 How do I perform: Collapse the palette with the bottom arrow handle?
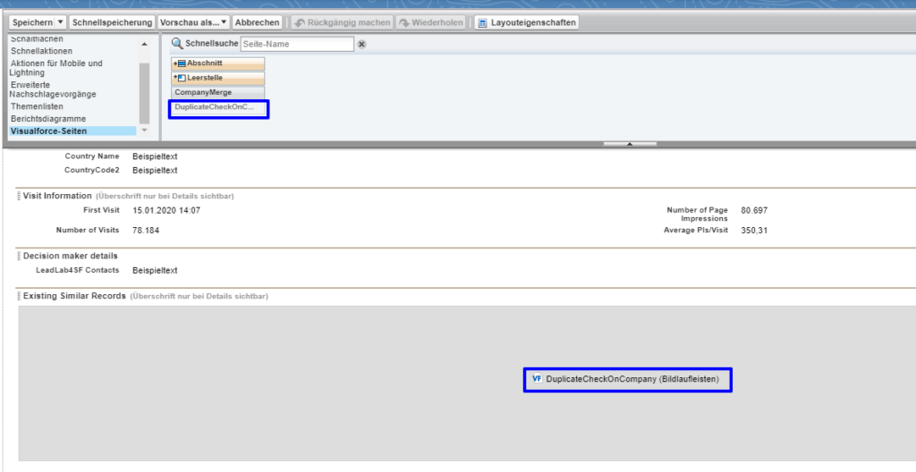pos(630,144)
